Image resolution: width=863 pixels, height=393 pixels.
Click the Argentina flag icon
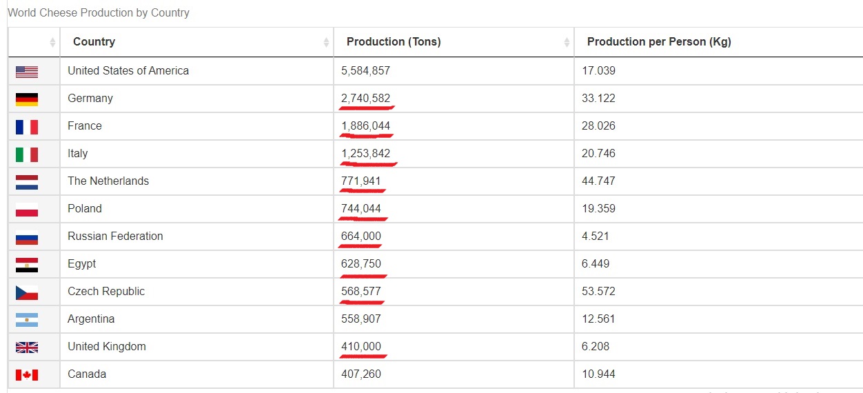pos(27,320)
